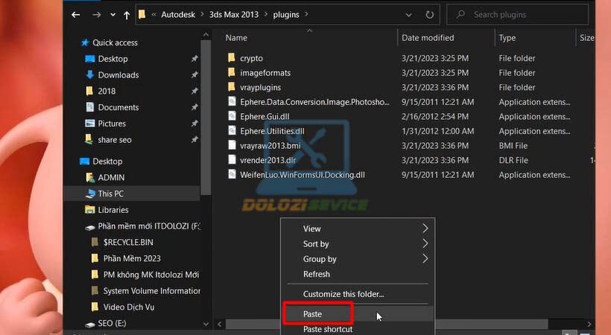Open the System Volume Information folder
611x335 pixels.
coord(151,291)
